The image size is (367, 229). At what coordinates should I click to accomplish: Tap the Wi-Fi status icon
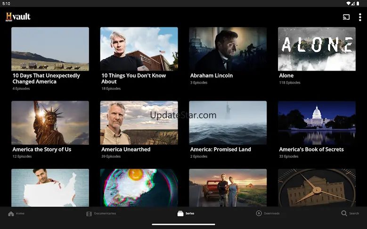pos(348,3)
